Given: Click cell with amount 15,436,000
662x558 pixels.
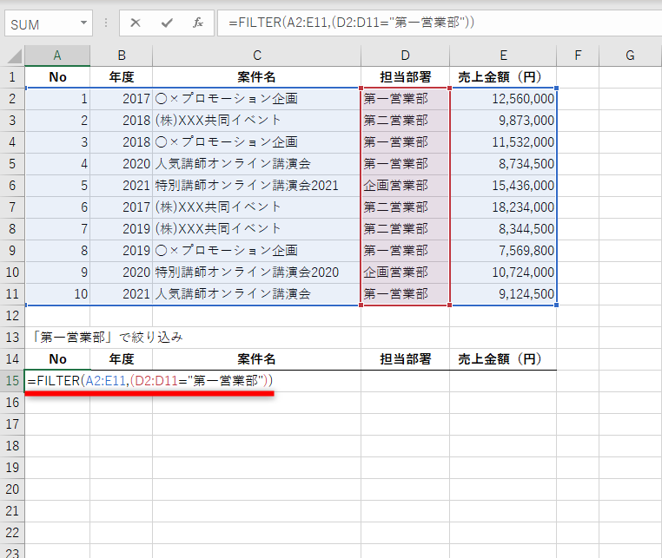Looking at the screenshot, I should tap(503, 186).
